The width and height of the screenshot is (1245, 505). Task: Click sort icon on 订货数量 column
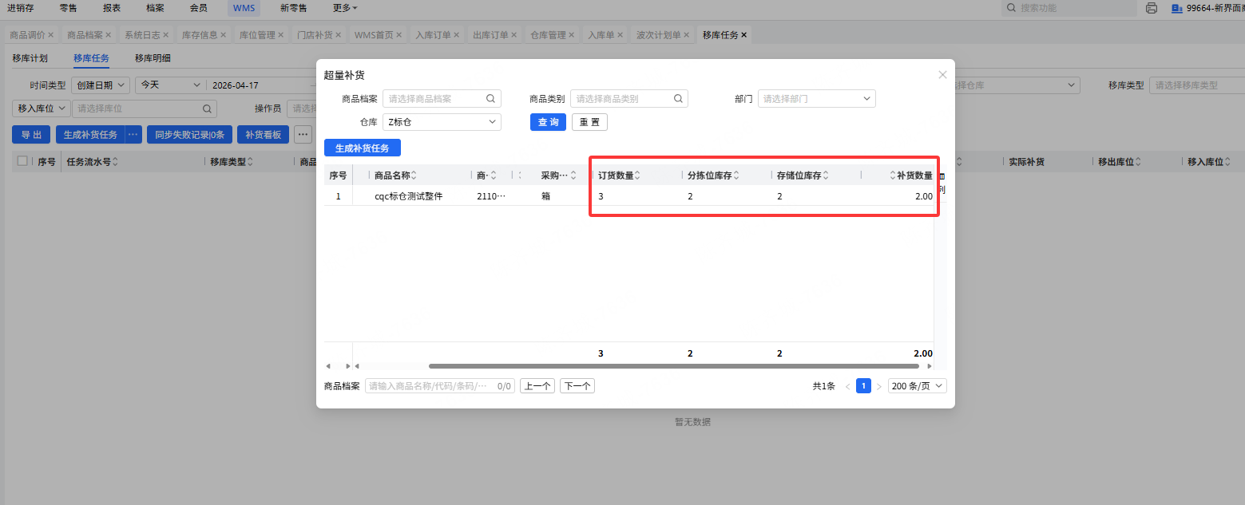pyautogui.click(x=638, y=176)
